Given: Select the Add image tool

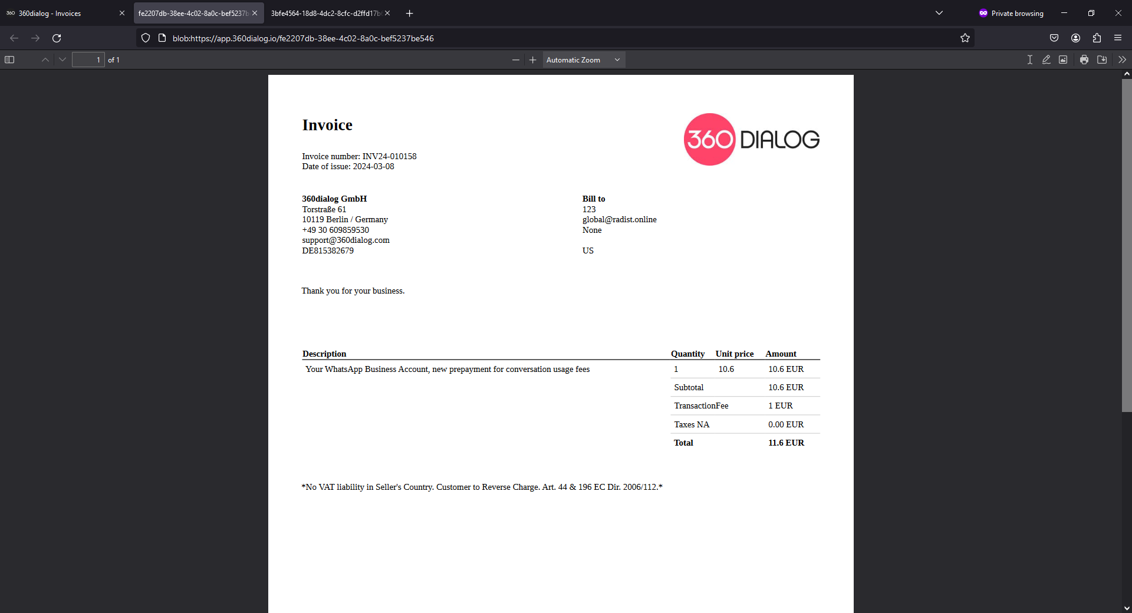Looking at the screenshot, I should [x=1063, y=60].
